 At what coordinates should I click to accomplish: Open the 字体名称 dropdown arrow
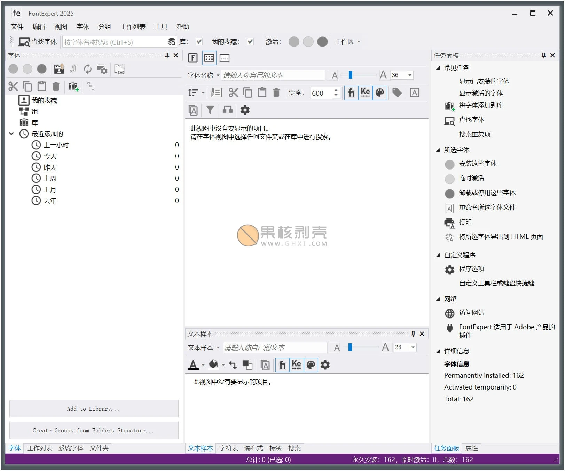(x=218, y=75)
